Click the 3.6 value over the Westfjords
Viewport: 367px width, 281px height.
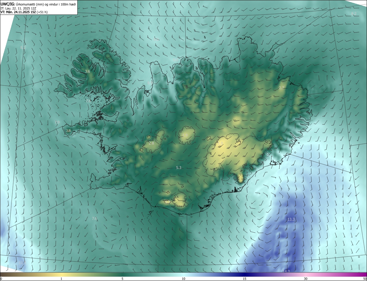click(x=88, y=71)
